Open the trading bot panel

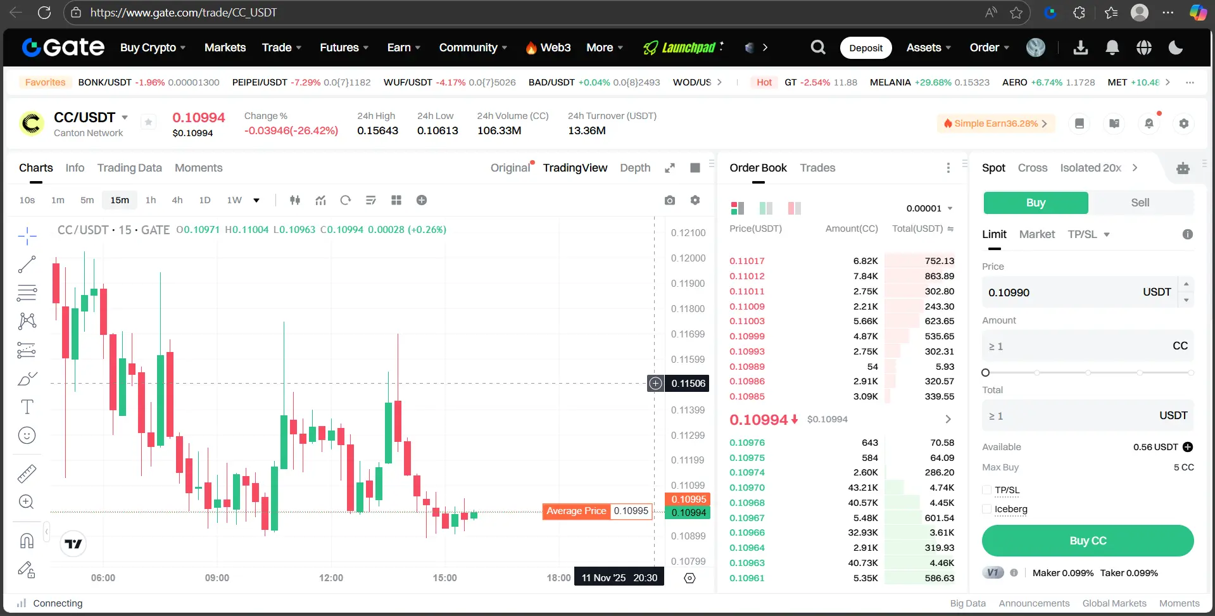click(x=1183, y=168)
